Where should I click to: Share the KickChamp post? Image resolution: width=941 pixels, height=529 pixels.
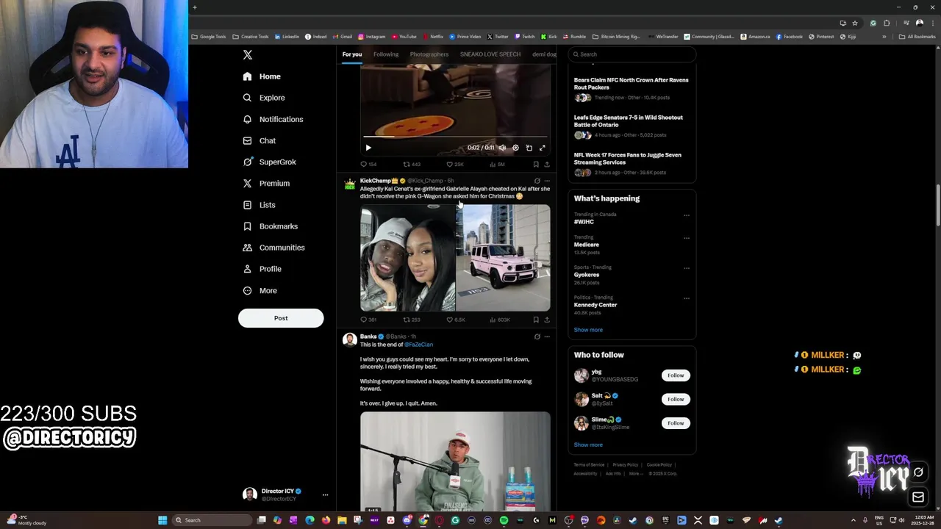tap(546, 320)
